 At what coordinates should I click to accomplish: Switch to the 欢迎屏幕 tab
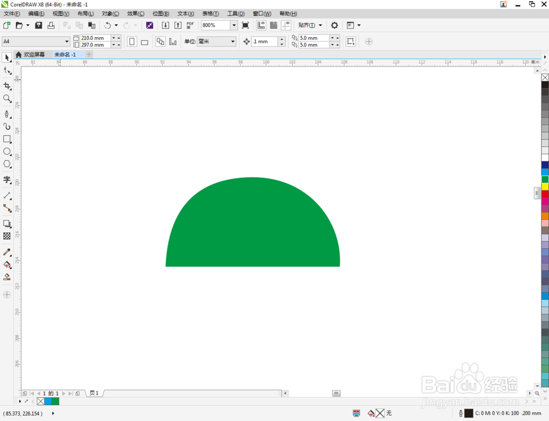click(x=30, y=55)
